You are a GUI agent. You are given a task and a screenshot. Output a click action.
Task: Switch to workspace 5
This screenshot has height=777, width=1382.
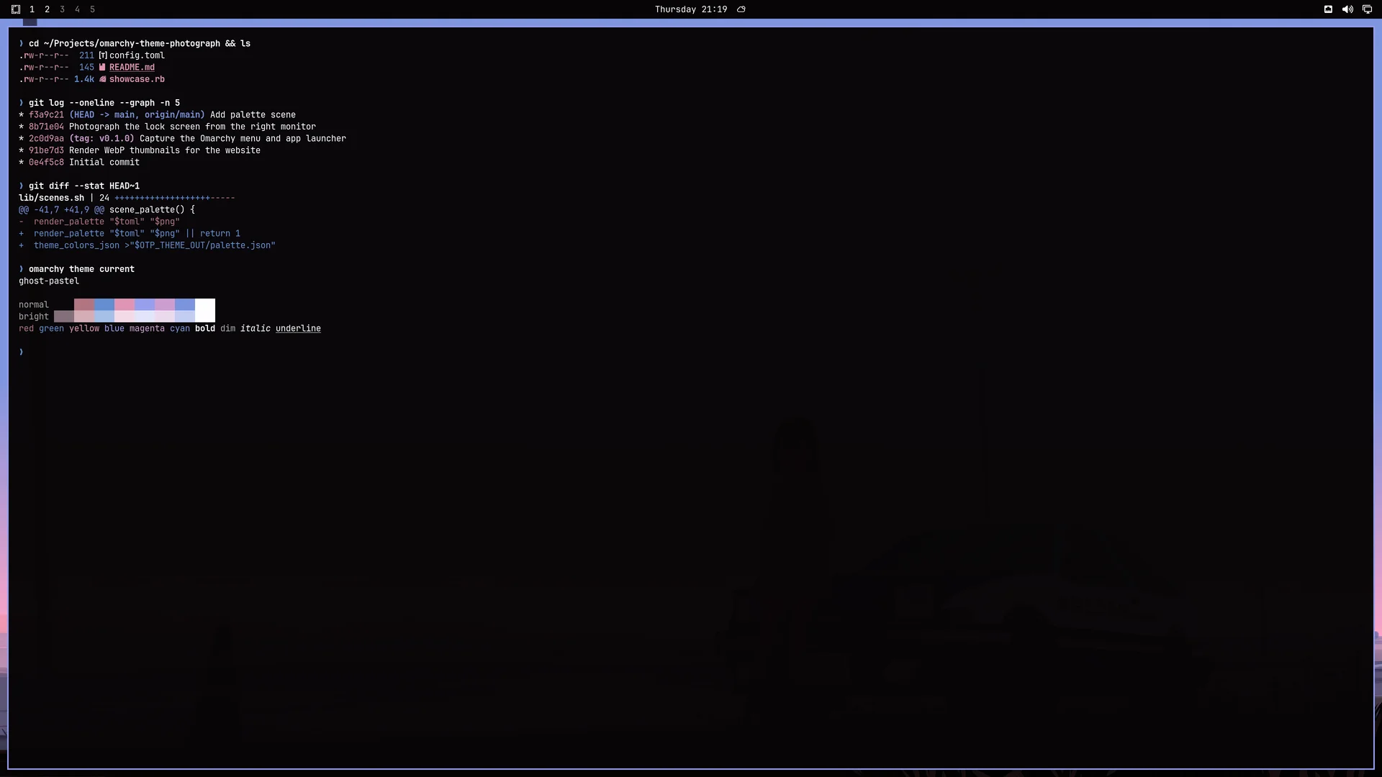point(92,9)
